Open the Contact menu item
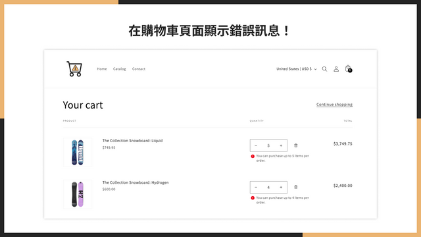This screenshot has height=237, width=421. pyautogui.click(x=139, y=69)
